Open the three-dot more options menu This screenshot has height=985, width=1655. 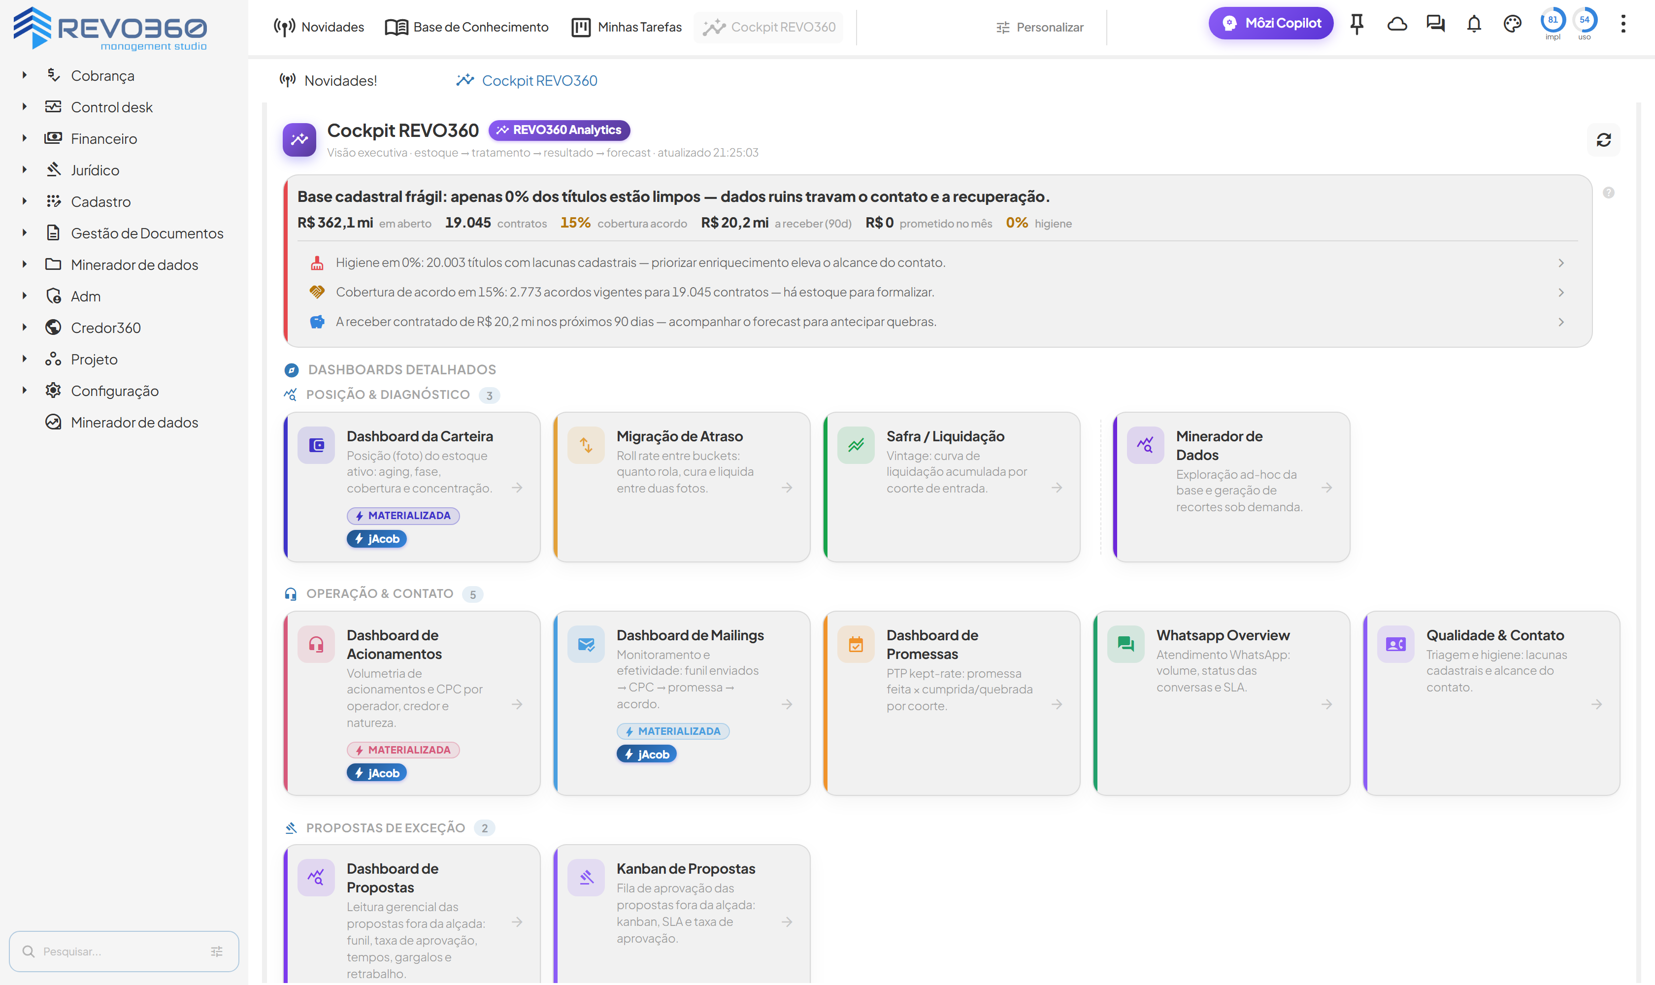tap(1623, 25)
